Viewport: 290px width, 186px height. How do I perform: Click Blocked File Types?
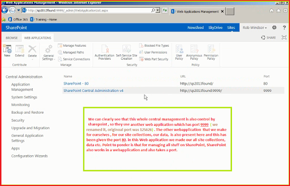point(154,45)
